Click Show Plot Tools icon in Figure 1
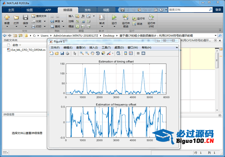This screenshot has width=225, height=157. pyautogui.click(x=143, y=53)
